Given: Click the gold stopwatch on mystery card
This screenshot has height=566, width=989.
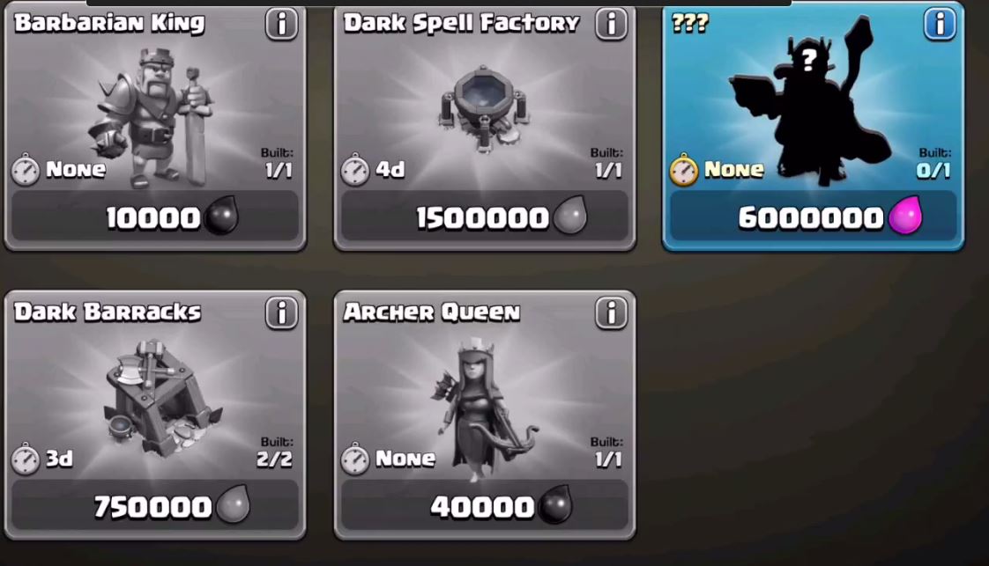Looking at the screenshot, I should click(x=684, y=169).
